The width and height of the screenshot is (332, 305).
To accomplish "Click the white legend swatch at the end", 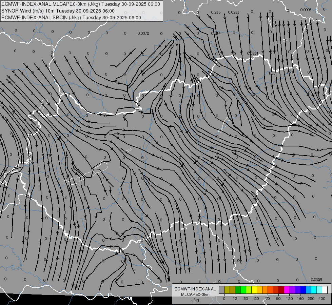I will point(325,290).
